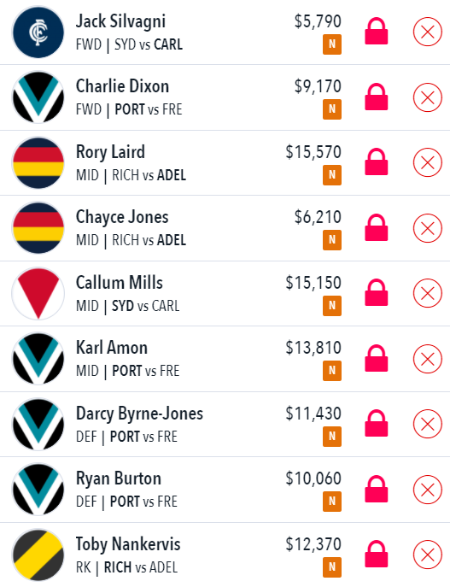
Task: Remove Chayce Jones using the X icon
Action: pyautogui.click(x=428, y=228)
